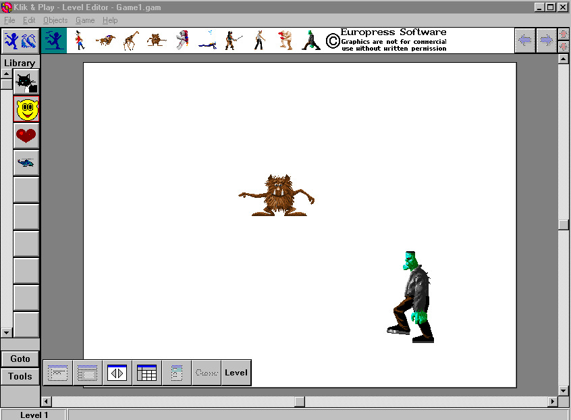
Task: Open the event editor grid icon
Action: pyautogui.click(x=146, y=373)
